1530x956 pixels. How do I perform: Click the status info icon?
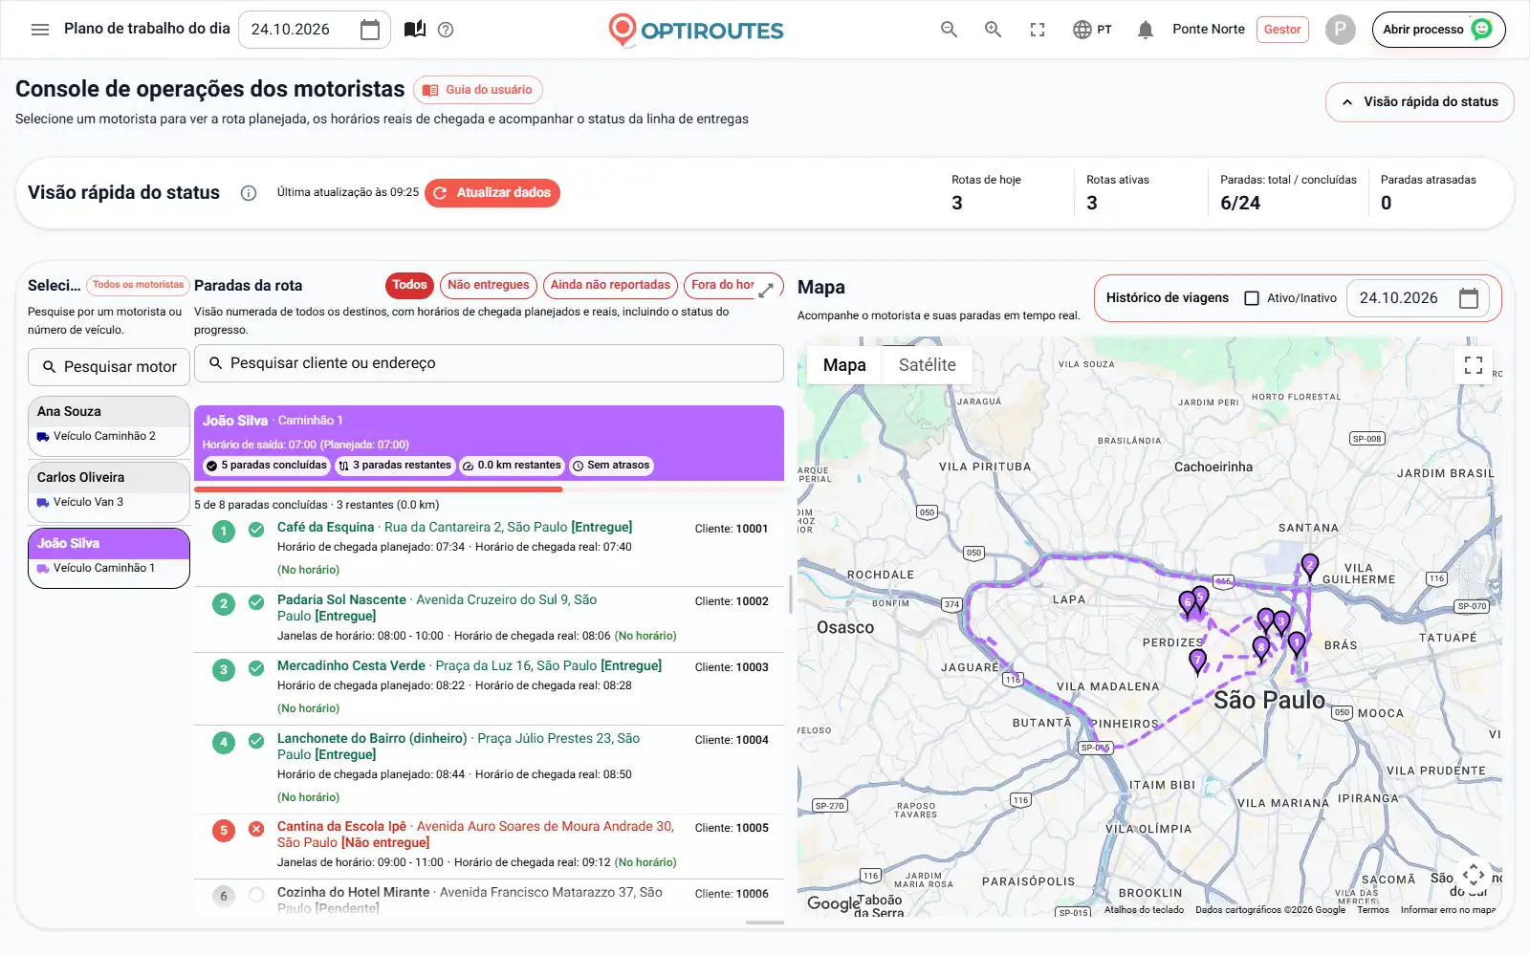(249, 193)
